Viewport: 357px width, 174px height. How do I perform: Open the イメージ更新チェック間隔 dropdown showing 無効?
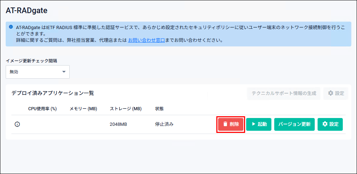click(38, 72)
